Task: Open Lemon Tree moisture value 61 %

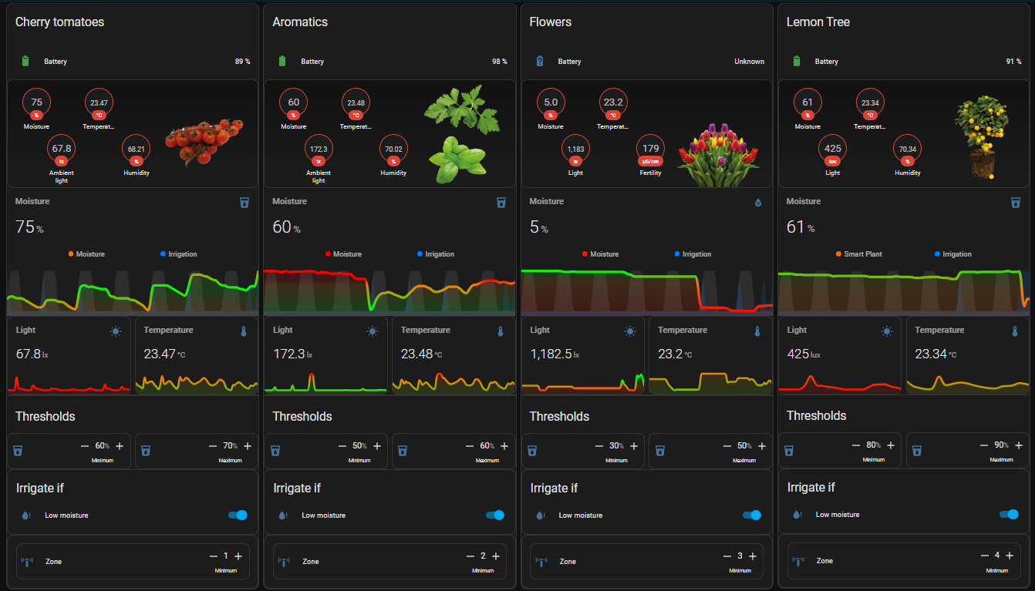Action: (x=801, y=227)
